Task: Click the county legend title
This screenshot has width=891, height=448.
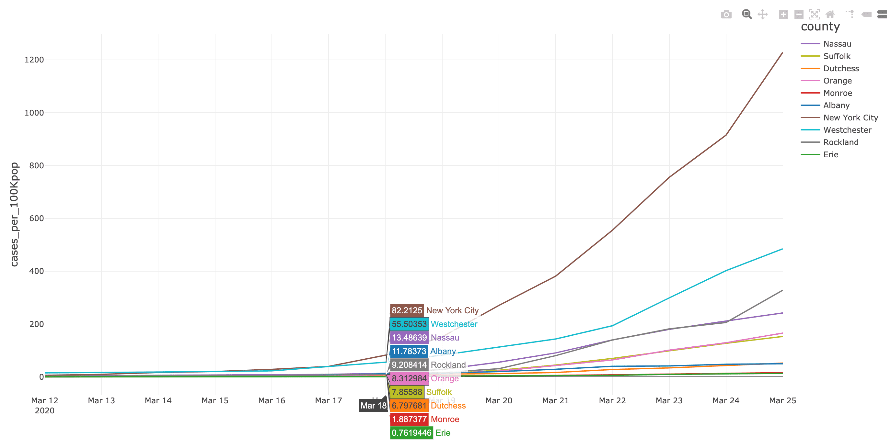Action: (820, 27)
